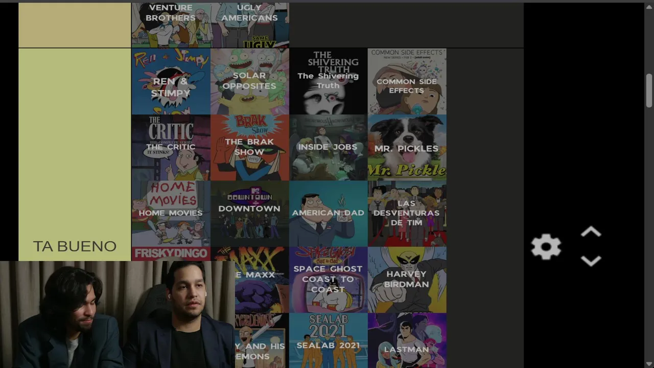Pick The Shivering Truth tile
Screen dimensions: 654x368
click(x=328, y=82)
